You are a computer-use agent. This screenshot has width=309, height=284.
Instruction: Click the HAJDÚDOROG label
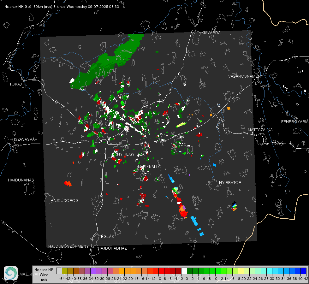[64, 201]
